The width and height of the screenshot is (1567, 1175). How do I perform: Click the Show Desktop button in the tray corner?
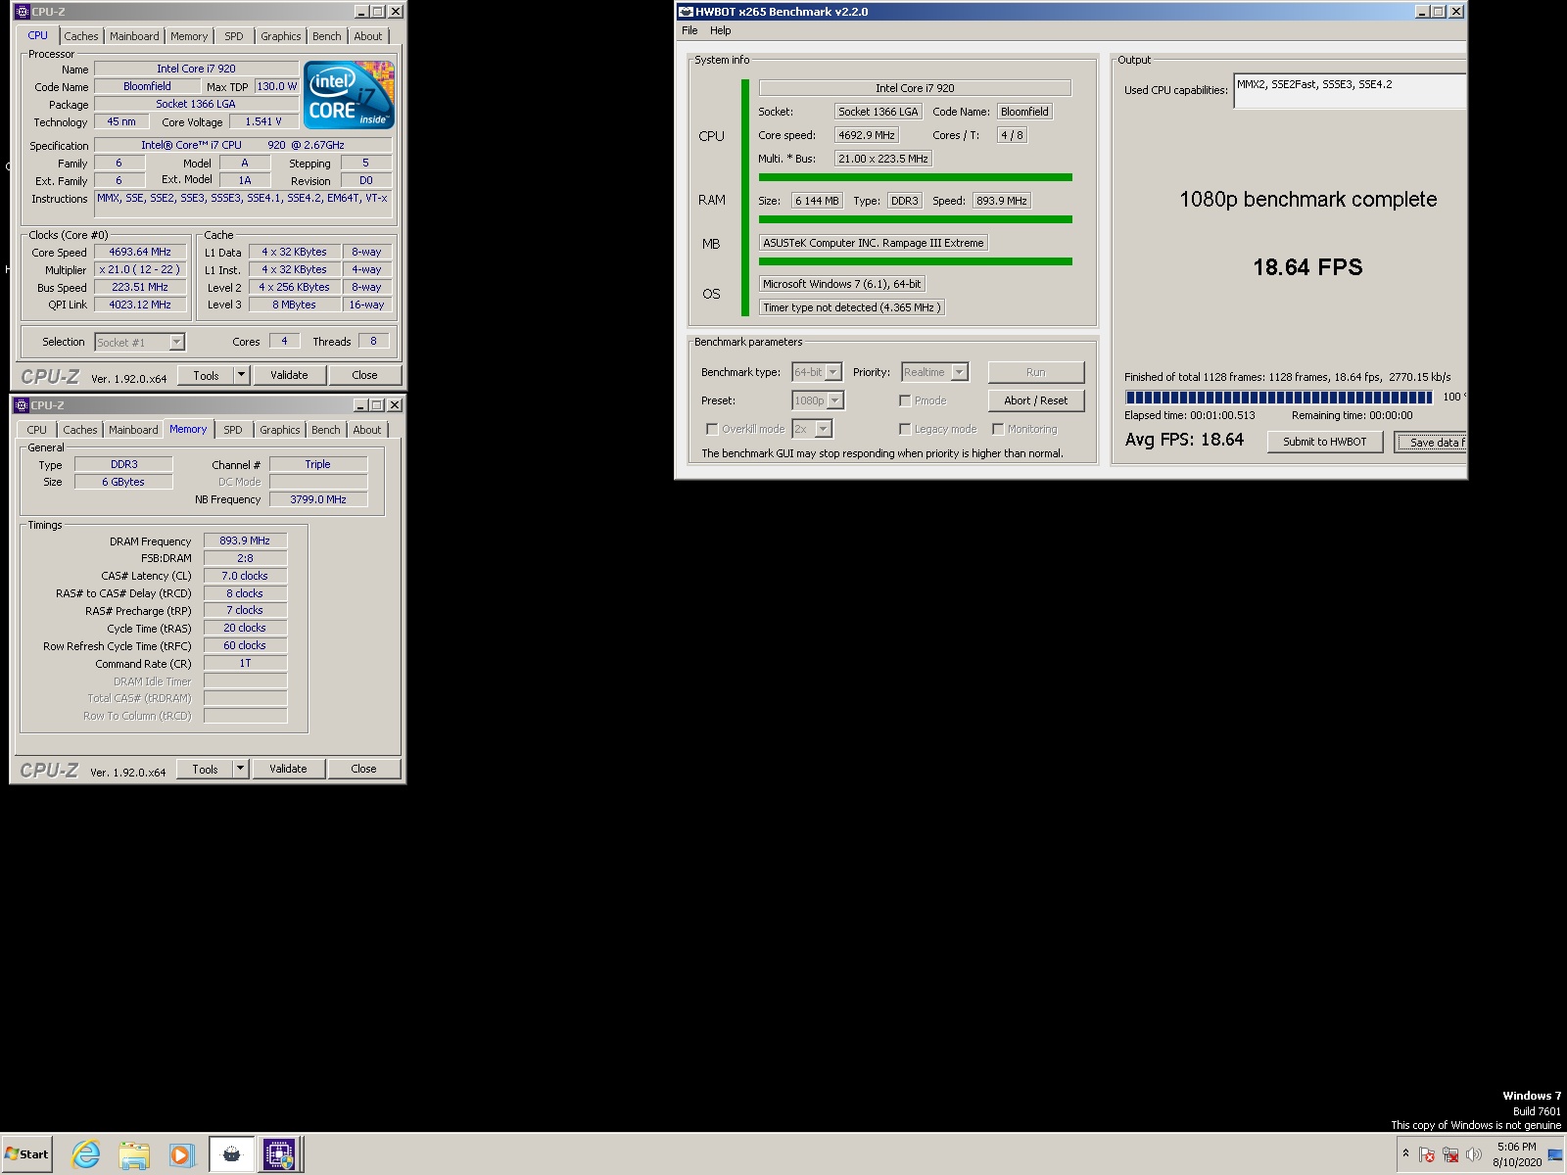point(1555,1154)
